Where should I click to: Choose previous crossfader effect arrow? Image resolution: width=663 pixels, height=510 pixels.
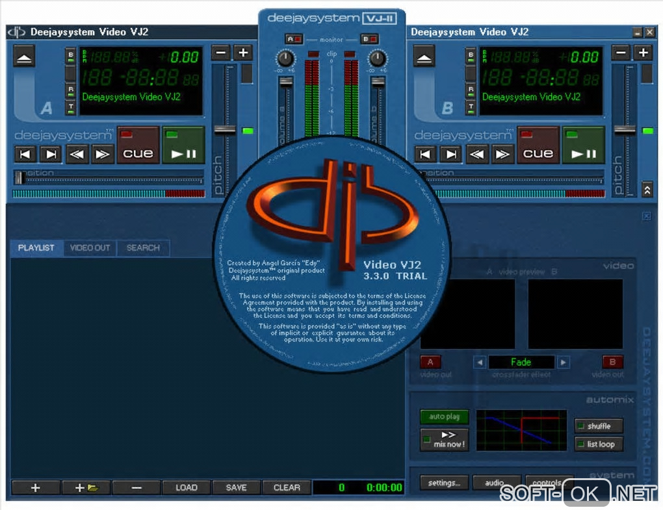pos(480,362)
